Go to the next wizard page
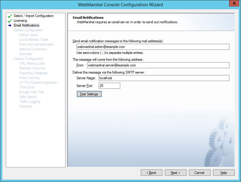Viewport: 241px width, 182px height. tap(176, 173)
